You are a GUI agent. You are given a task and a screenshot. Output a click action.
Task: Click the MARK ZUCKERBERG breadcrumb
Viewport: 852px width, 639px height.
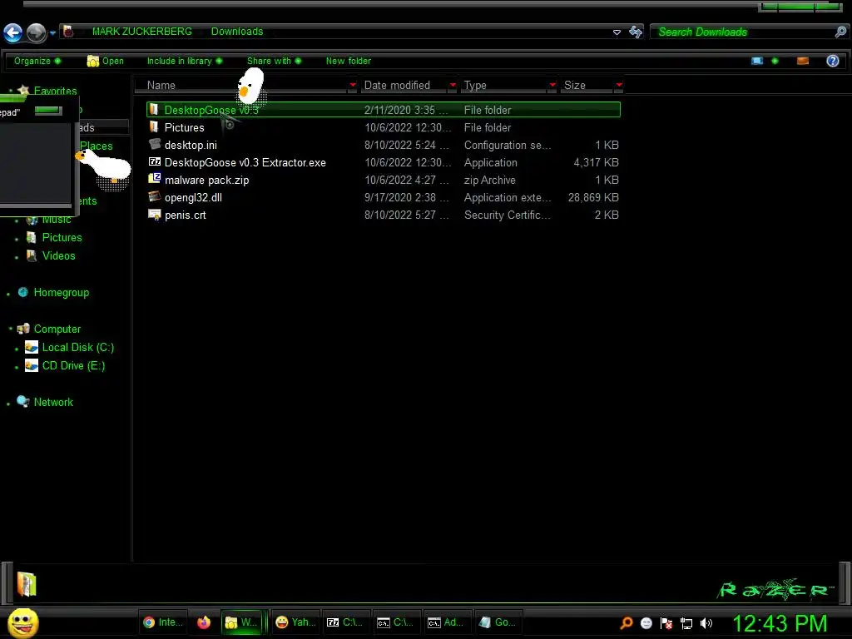pos(141,32)
